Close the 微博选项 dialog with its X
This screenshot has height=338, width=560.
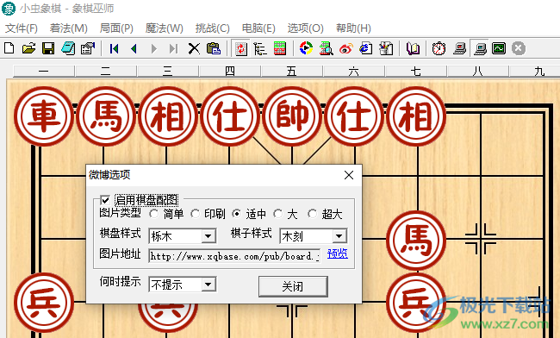coord(349,175)
